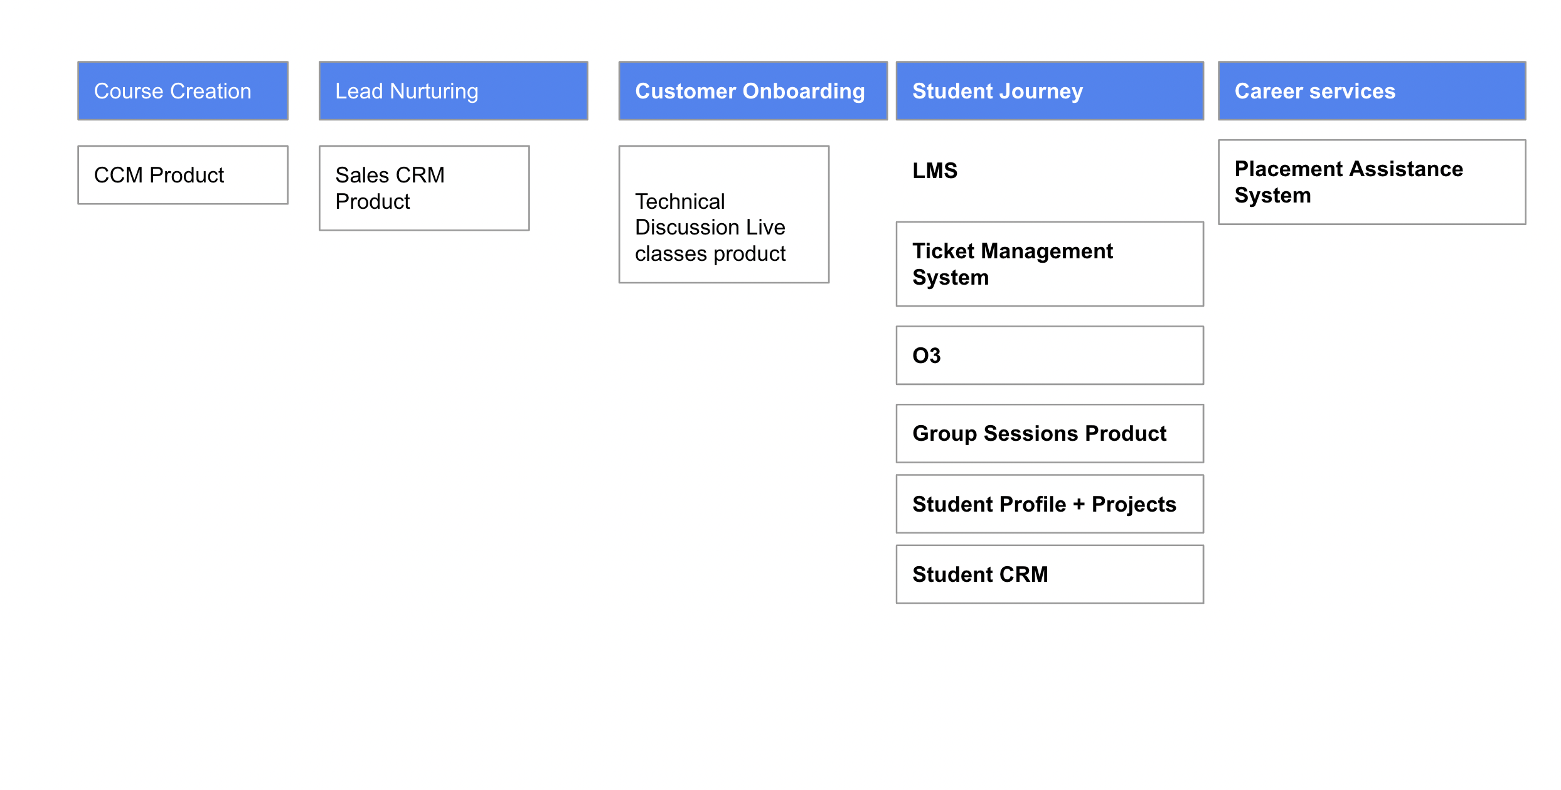Screen dimensions: 1561x790
Task: Click the Career services header
Action: click(1372, 91)
